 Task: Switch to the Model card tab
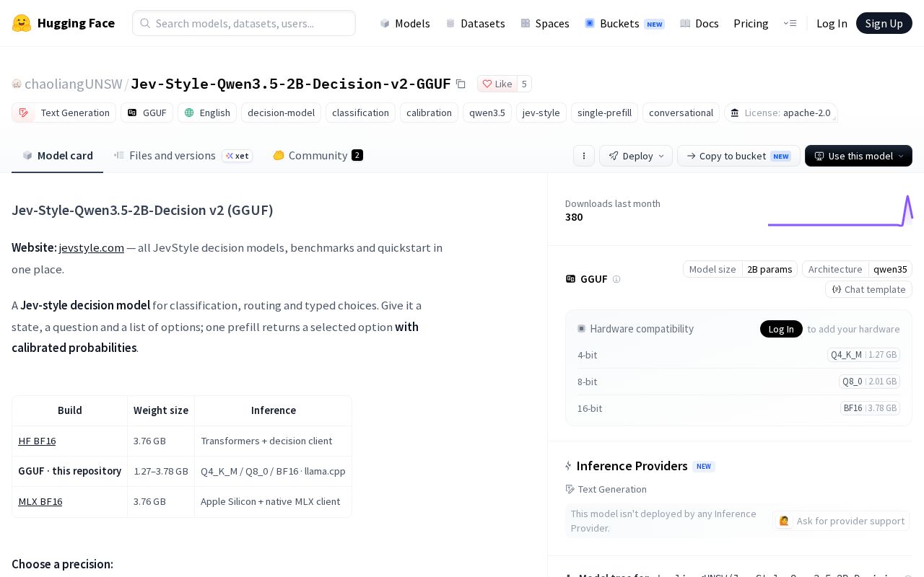[58, 156]
